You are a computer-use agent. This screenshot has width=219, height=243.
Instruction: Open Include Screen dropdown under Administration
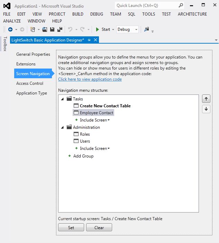coord(109,148)
